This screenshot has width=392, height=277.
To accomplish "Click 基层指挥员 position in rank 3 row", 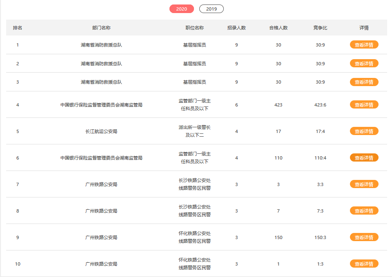I will click(194, 82).
